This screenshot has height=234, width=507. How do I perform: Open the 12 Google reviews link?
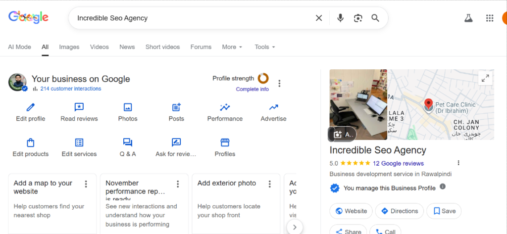(x=398, y=163)
